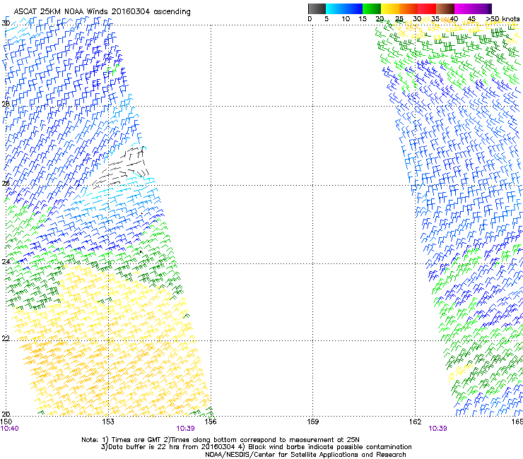The image size is (523, 459).
Task: Click the black contaminated wind barbs cluster
Action: click(121, 167)
